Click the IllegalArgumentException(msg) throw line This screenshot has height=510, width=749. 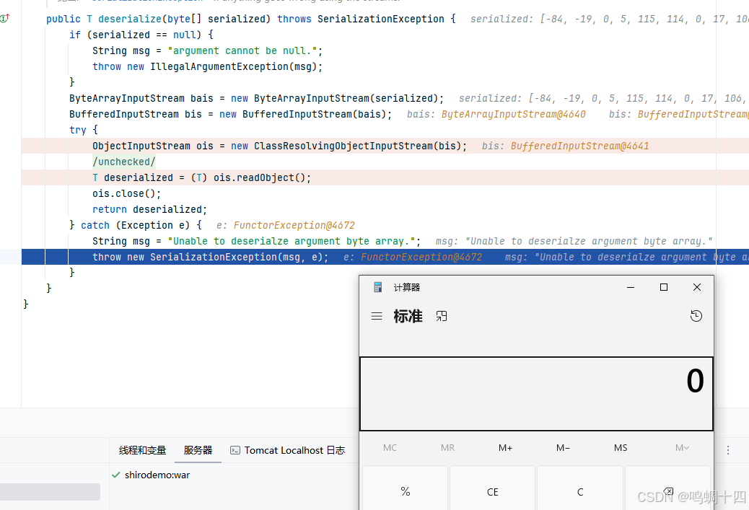(x=207, y=67)
